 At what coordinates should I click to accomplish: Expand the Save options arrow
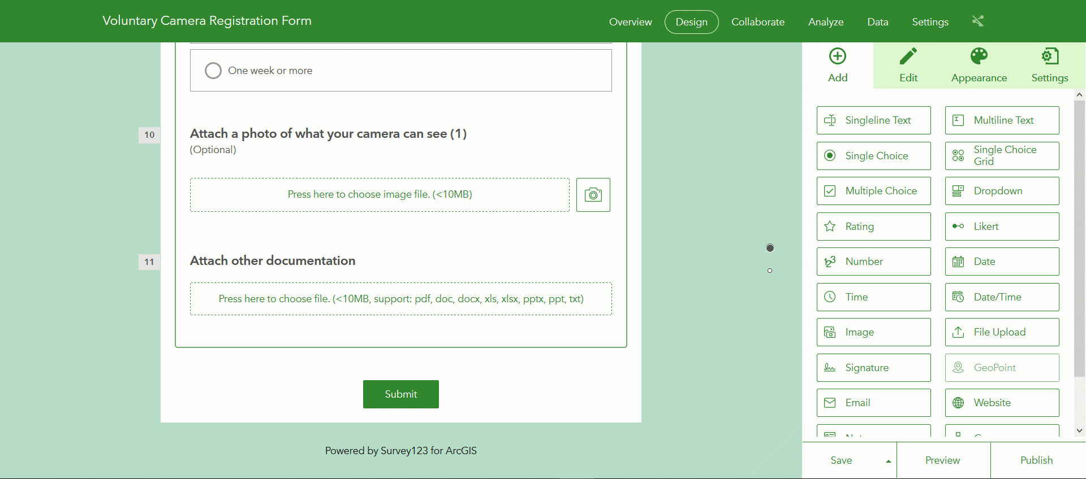(889, 461)
